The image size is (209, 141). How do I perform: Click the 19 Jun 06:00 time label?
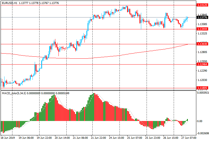[x=26, y=138]
